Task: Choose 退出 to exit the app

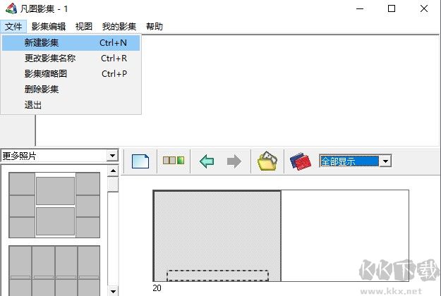Action: pyautogui.click(x=71, y=105)
